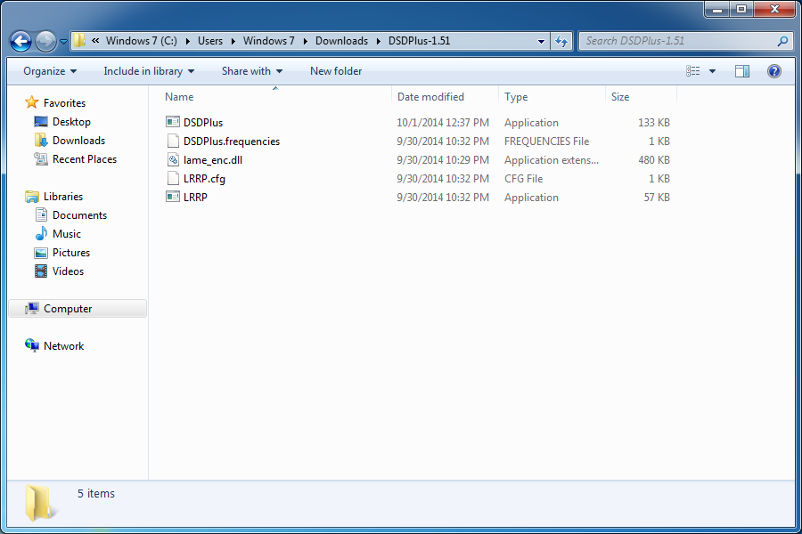Open the Organize menu
802x534 pixels.
click(x=50, y=71)
